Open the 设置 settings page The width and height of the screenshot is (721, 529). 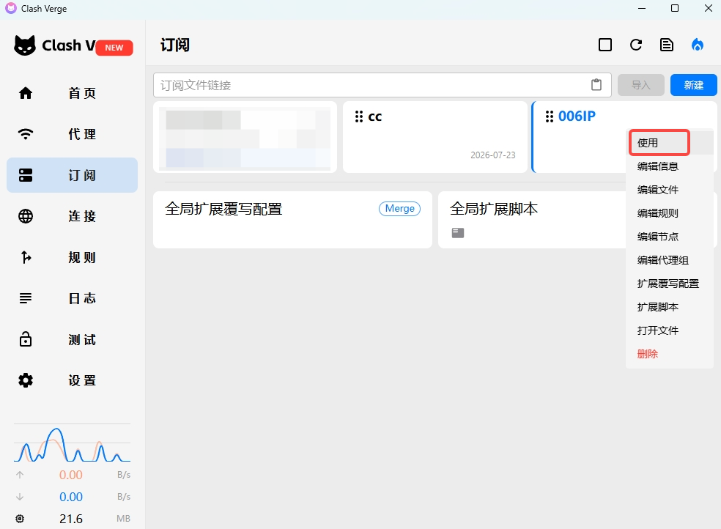pyautogui.click(x=72, y=380)
